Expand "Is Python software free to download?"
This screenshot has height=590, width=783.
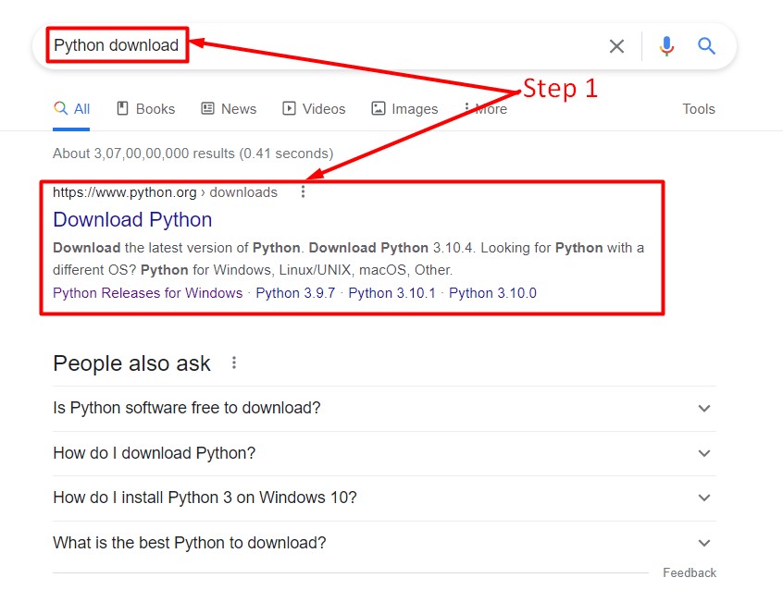[x=384, y=409]
